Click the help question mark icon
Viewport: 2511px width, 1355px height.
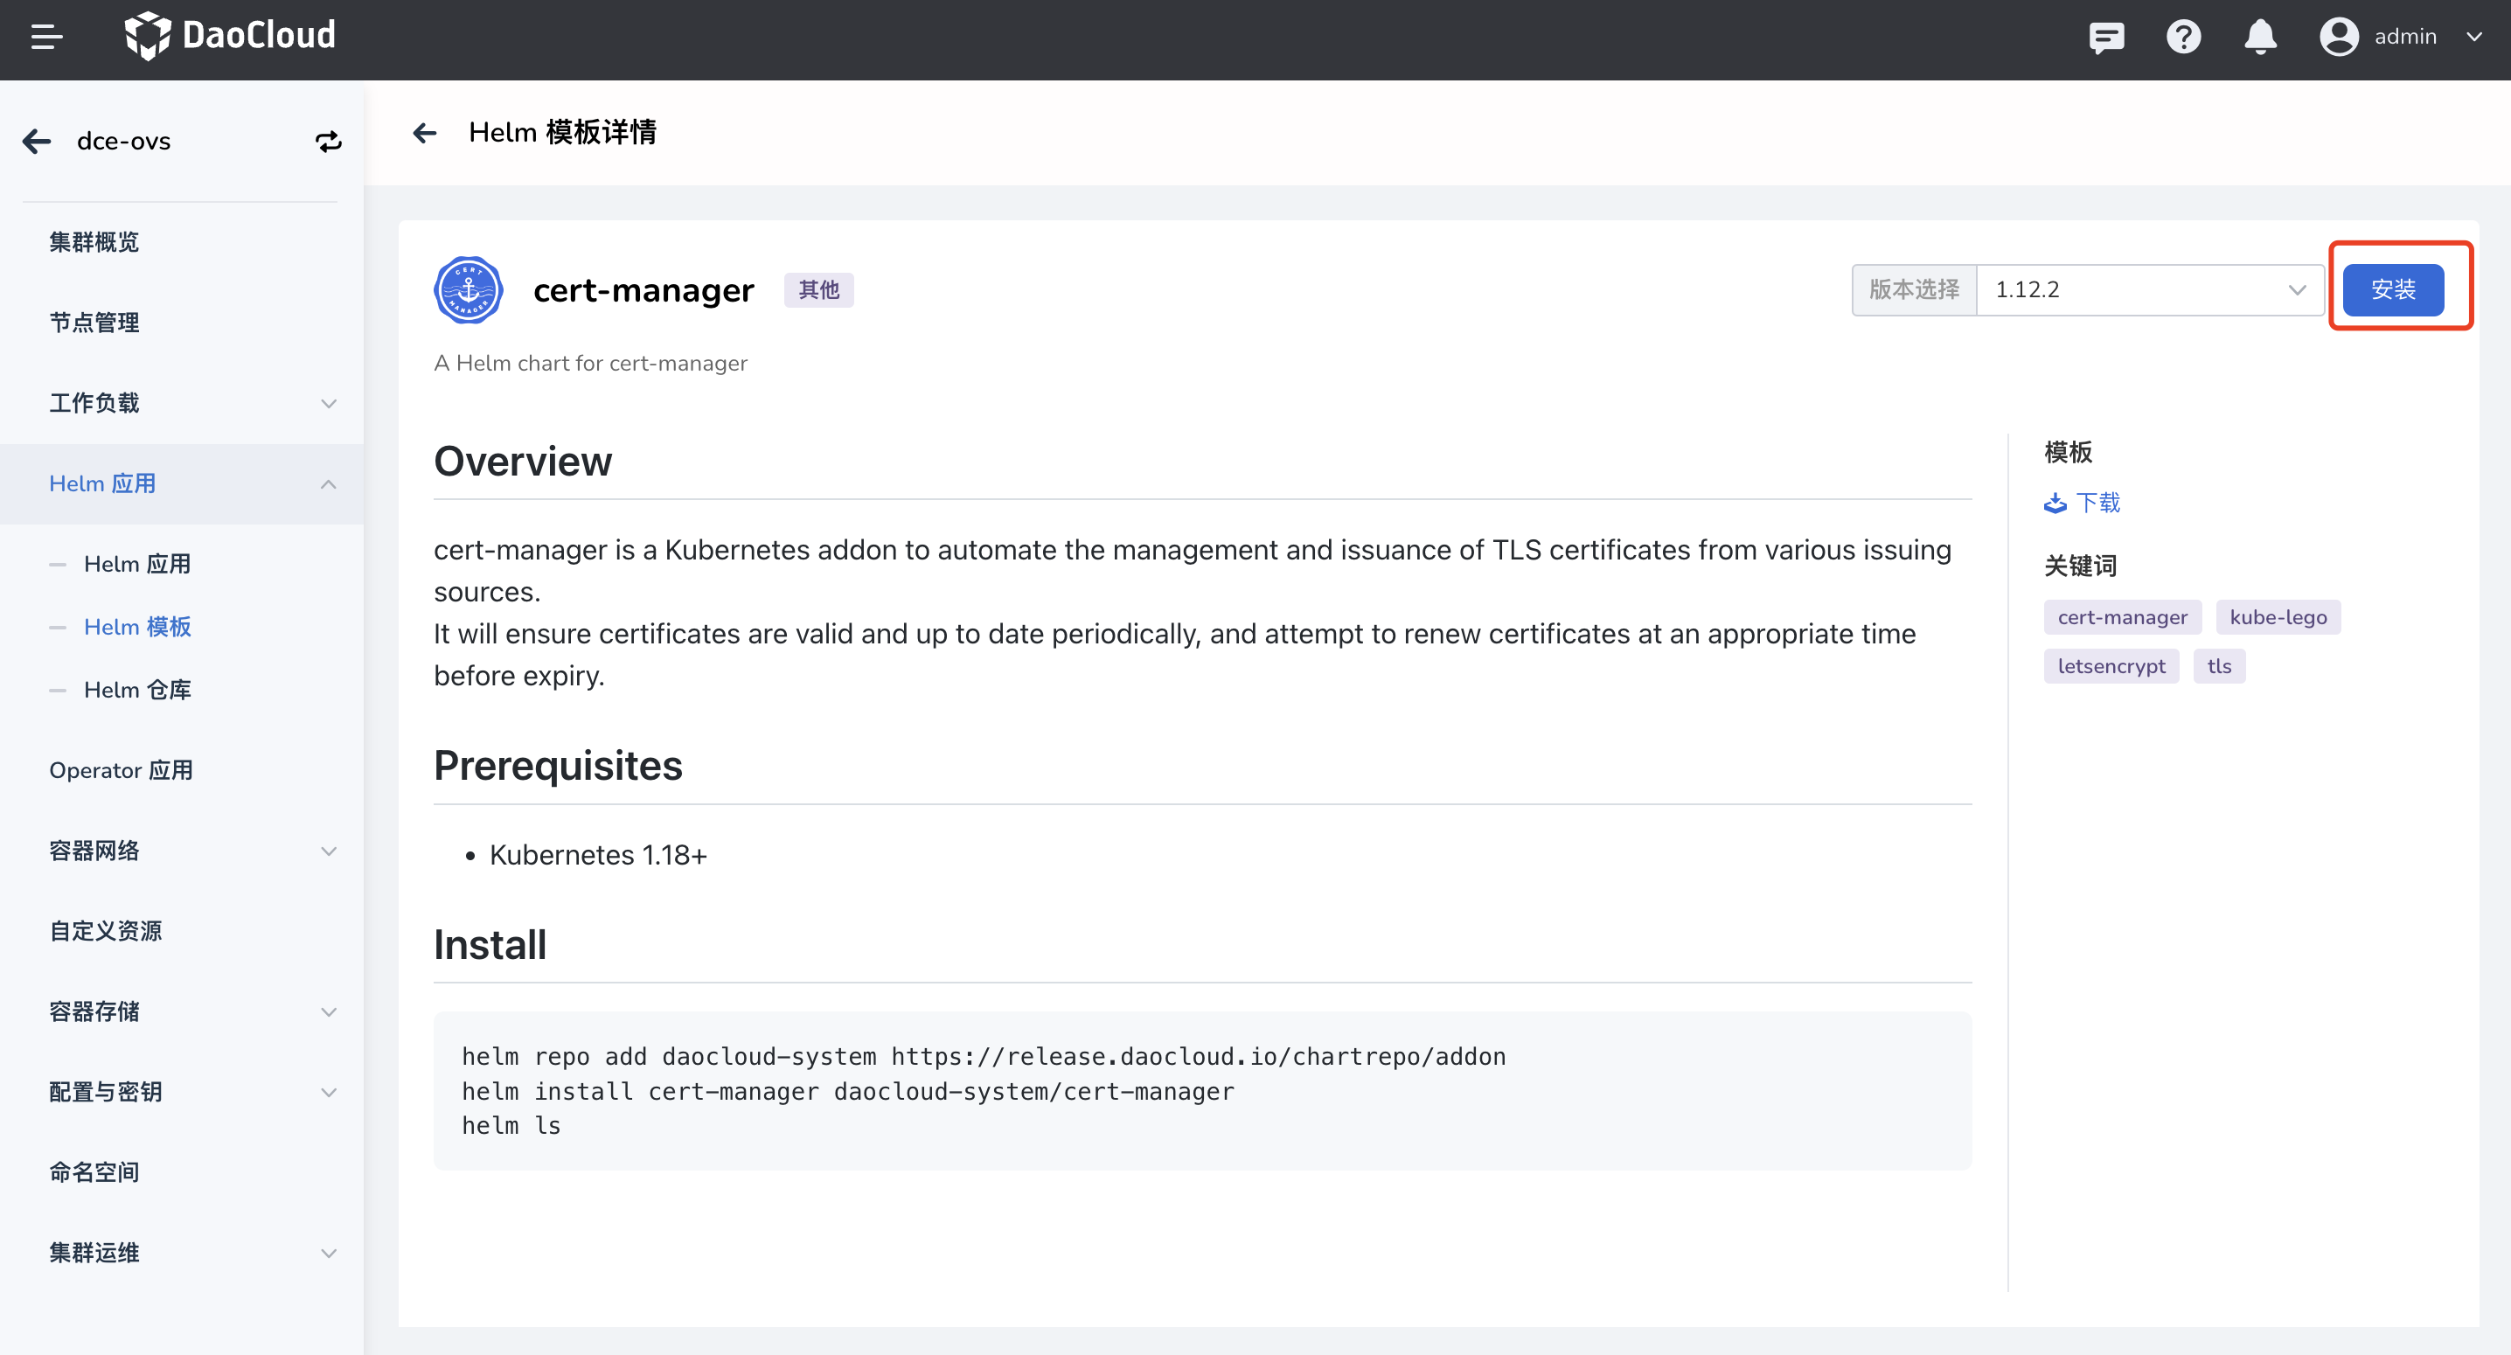[2182, 37]
